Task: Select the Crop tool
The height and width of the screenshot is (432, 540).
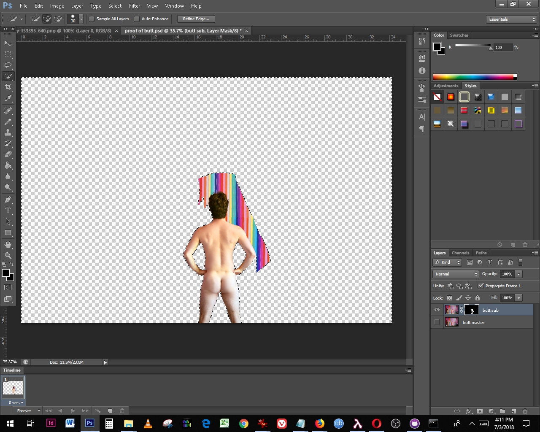Action: pyautogui.click(x=8, y=87)
